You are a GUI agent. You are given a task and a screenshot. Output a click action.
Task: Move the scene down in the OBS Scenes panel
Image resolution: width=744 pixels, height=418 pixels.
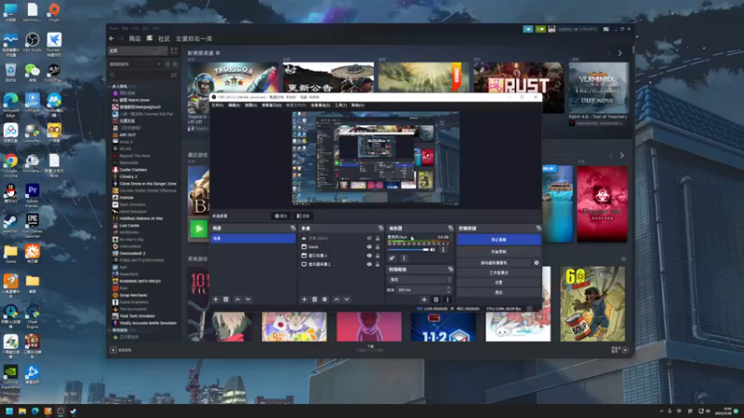click(x=247, y=299)
